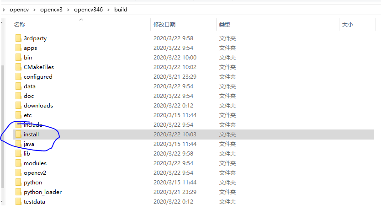The image size is (381, 210).
Task: Select the install folder icon
Action: (x=18, y=135)
